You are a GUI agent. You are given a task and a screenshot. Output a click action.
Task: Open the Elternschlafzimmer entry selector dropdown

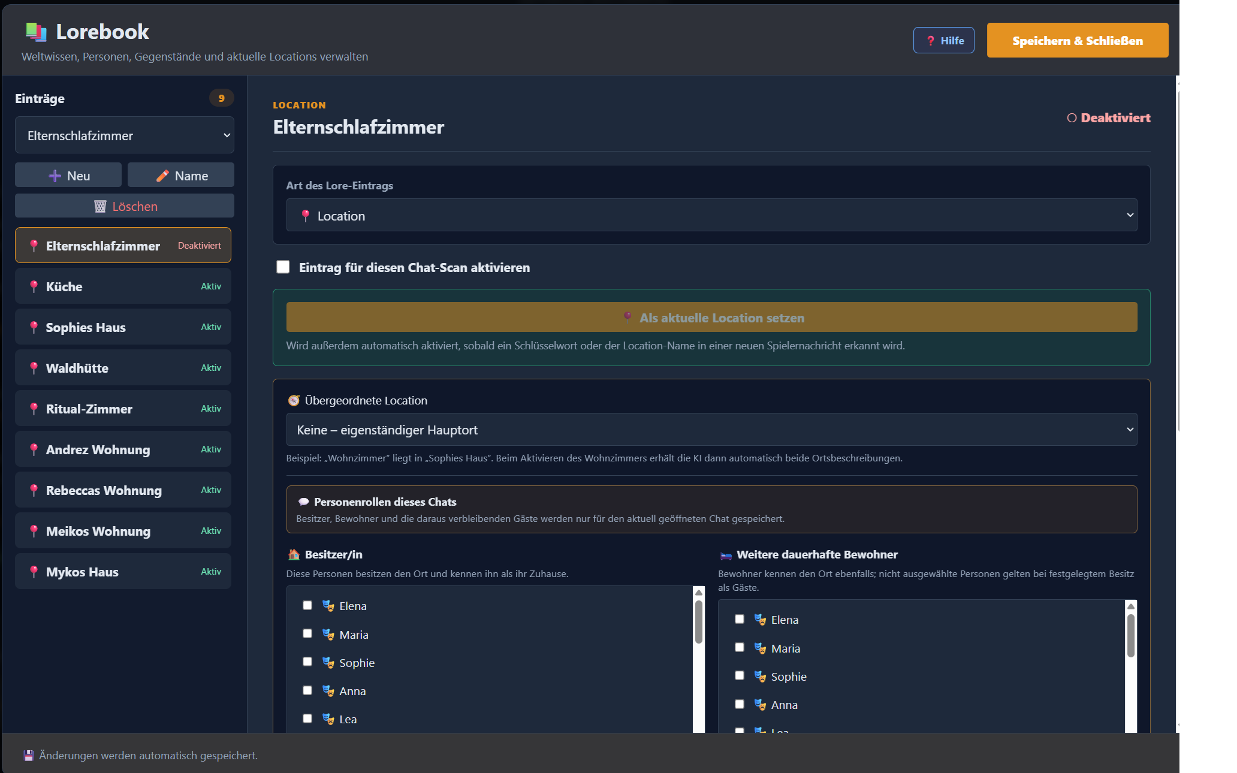pos(125,135)
